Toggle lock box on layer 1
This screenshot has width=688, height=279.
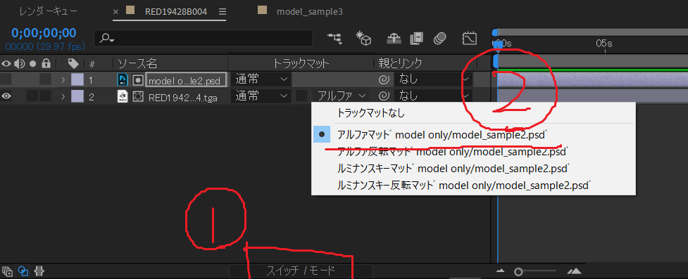pyautogui.click(x=46, y=79)
